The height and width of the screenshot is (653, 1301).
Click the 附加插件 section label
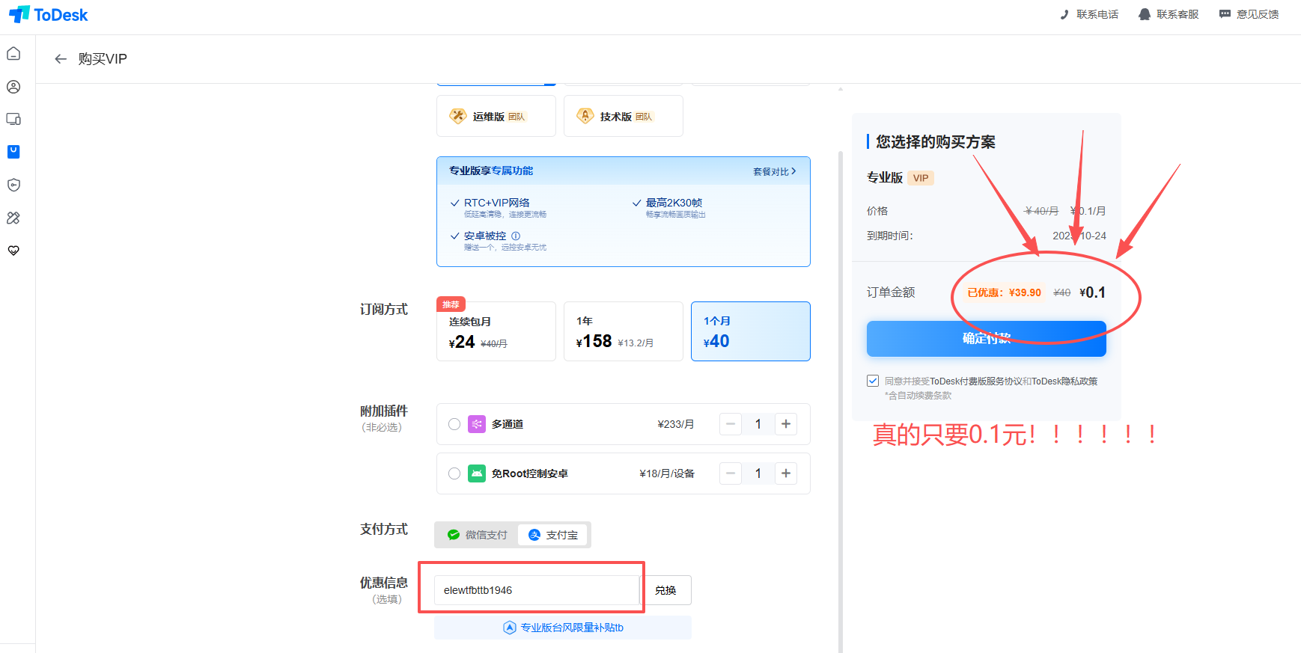coord(384,411)
